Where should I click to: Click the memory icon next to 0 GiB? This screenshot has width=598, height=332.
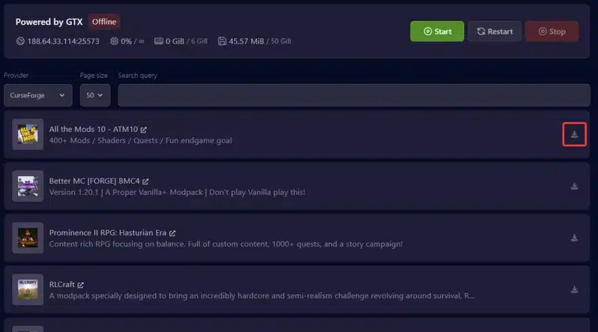(x=158, y=41)
